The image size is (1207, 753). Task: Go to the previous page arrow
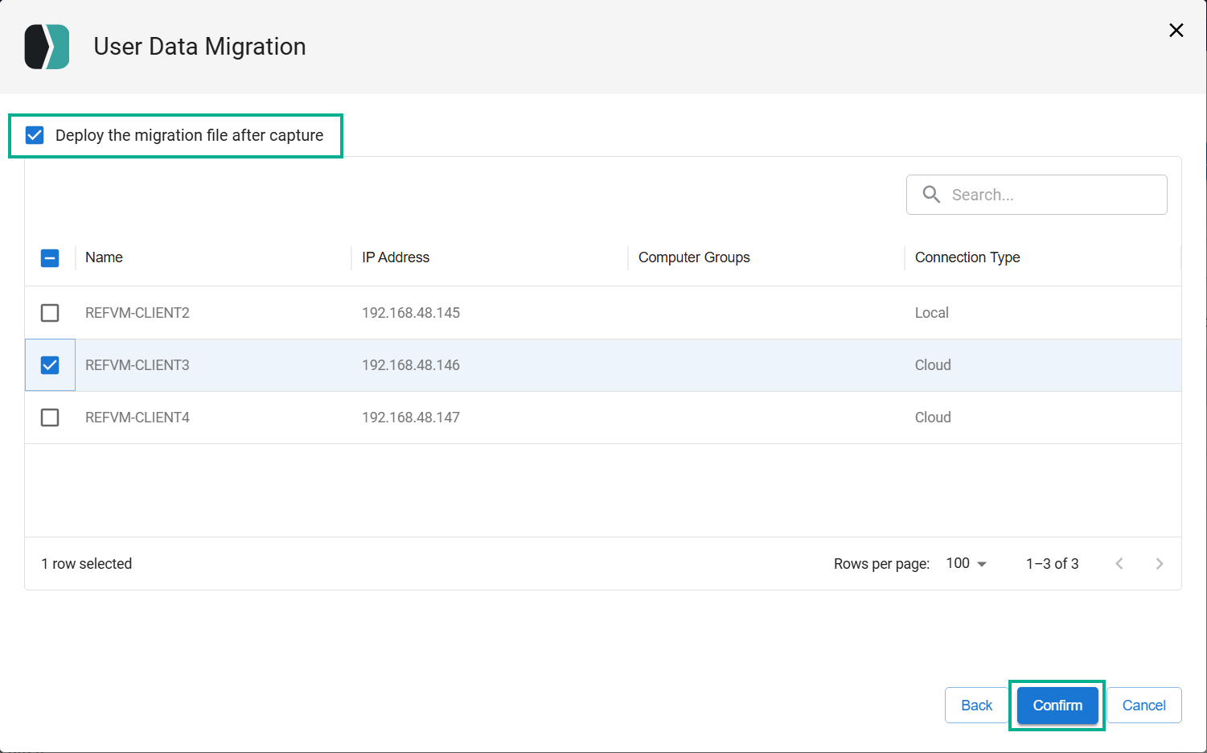tap(1119, 564)
